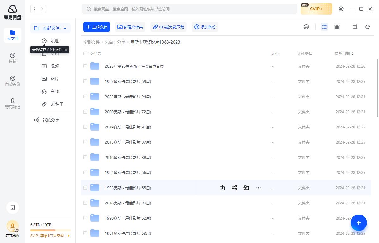
Task: Open 夸克听记 in the sidebar
Action: 13,103
